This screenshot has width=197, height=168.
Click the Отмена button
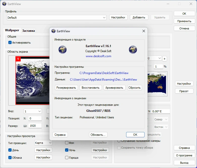click(x=184, y=28)
